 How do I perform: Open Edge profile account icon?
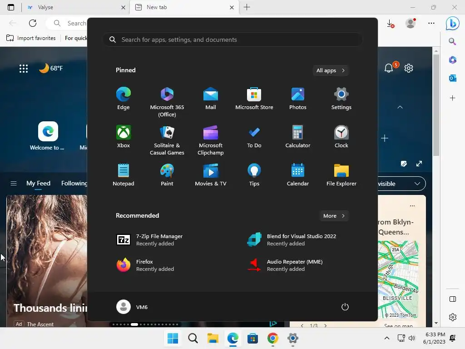[x=411, y=23]
